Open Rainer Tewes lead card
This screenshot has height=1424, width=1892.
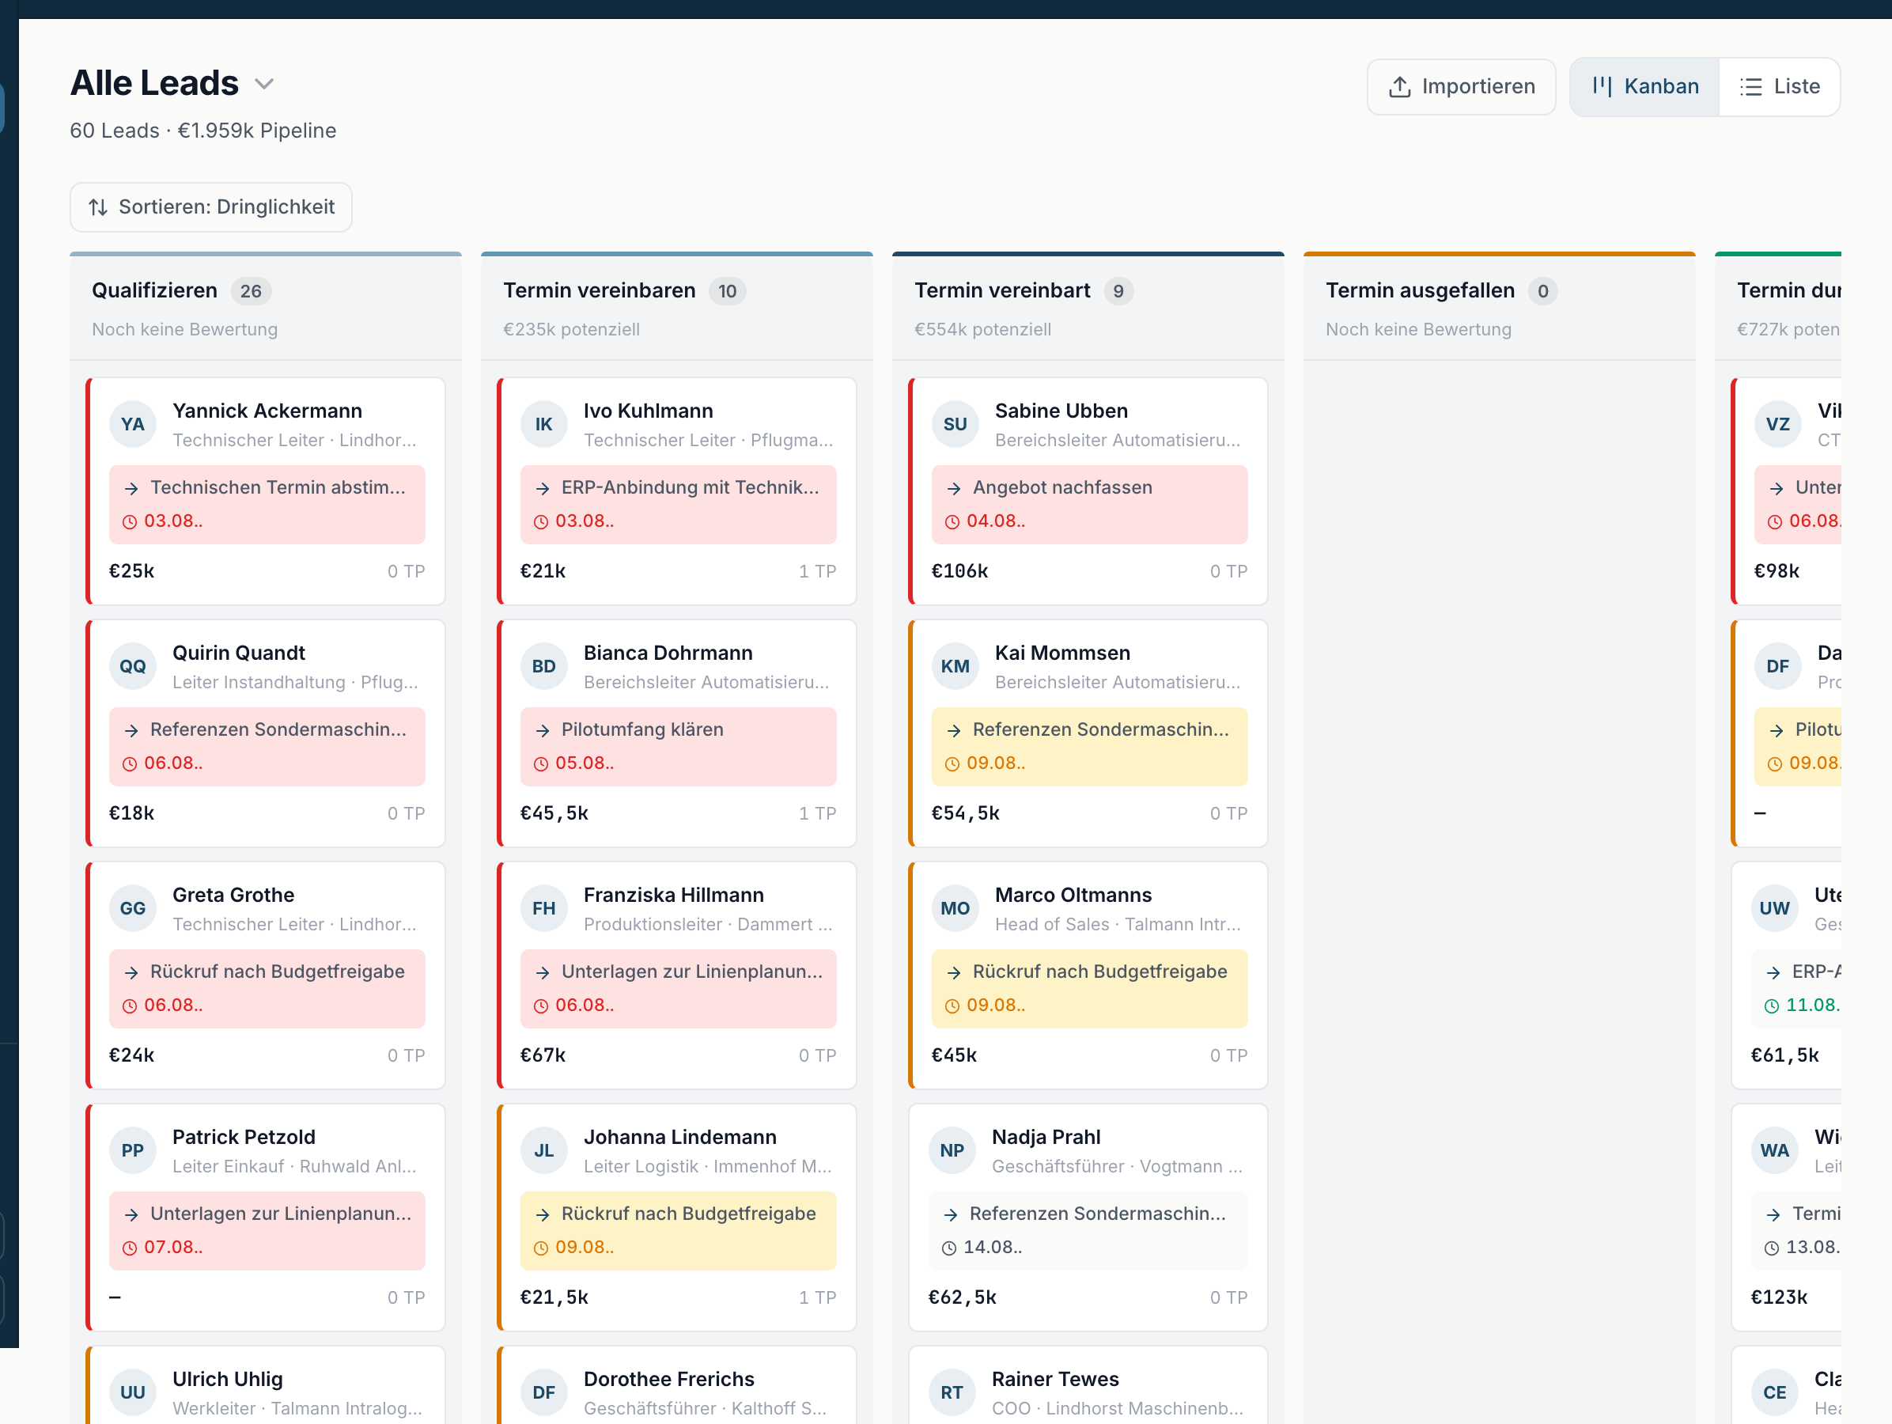1088,1385
